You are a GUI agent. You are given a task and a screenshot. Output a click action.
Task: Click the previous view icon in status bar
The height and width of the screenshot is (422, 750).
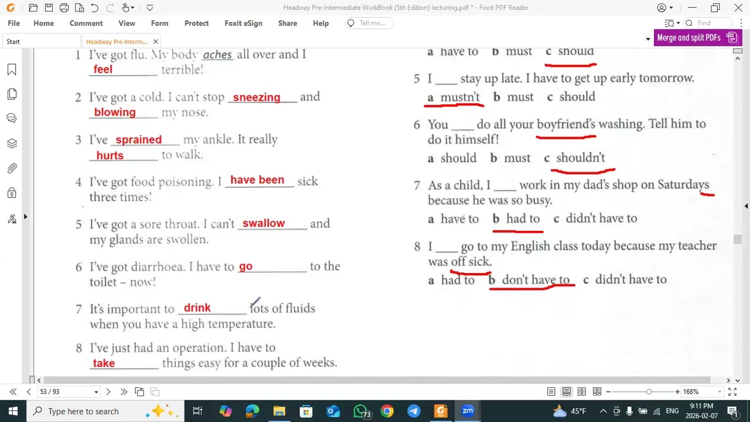[x=139, y=392]
